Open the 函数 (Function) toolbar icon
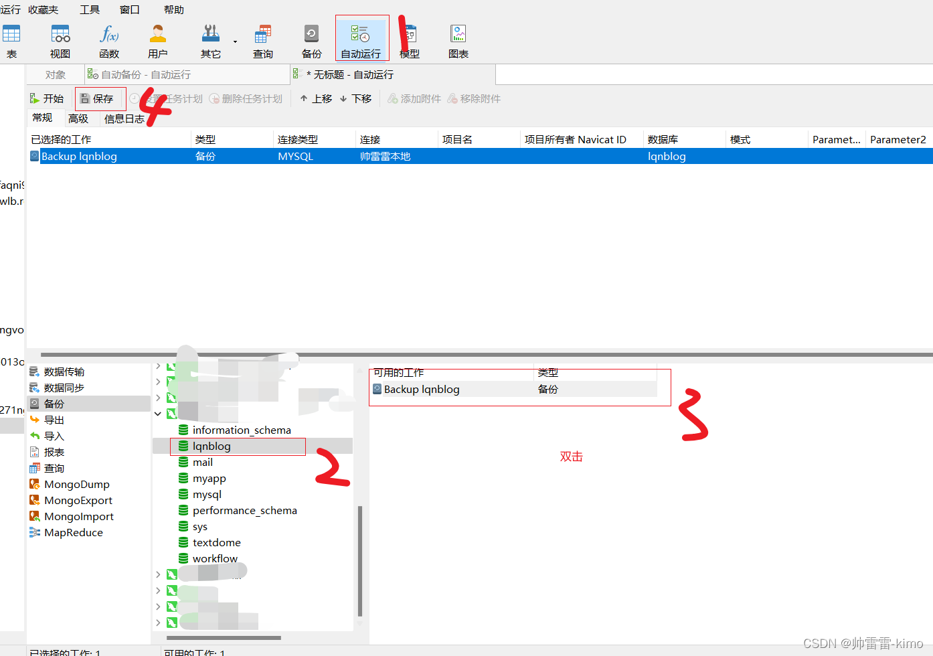Viewport: 933px width, 656px height. (109, 41)
